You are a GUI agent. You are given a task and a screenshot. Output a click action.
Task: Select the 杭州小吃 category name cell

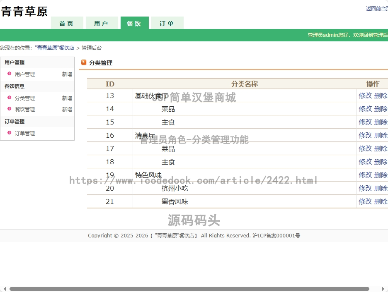[x=245, y=188]
